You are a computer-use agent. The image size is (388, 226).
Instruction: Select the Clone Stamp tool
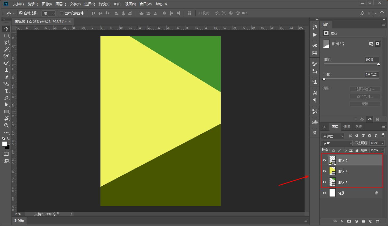click(x=6, y=70)
